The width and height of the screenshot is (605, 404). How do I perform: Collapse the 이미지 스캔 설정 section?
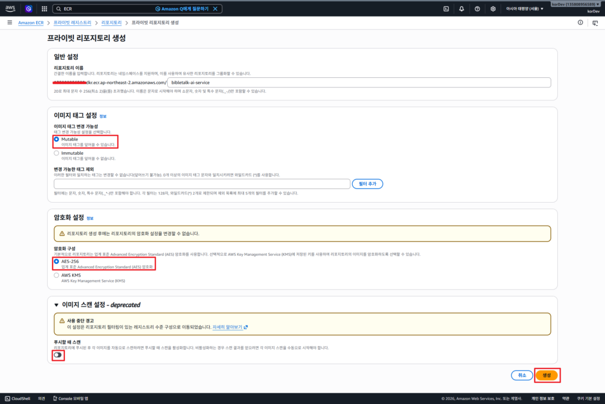56,305
